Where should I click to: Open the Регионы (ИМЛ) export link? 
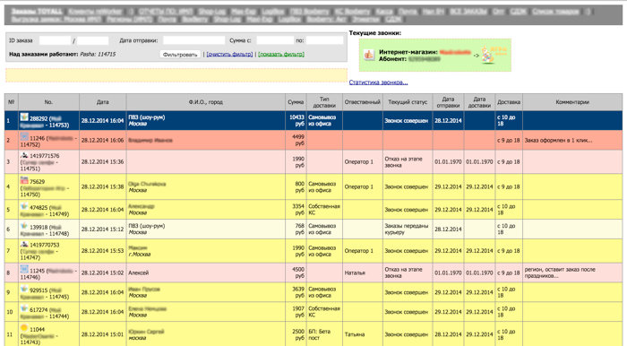129,19
